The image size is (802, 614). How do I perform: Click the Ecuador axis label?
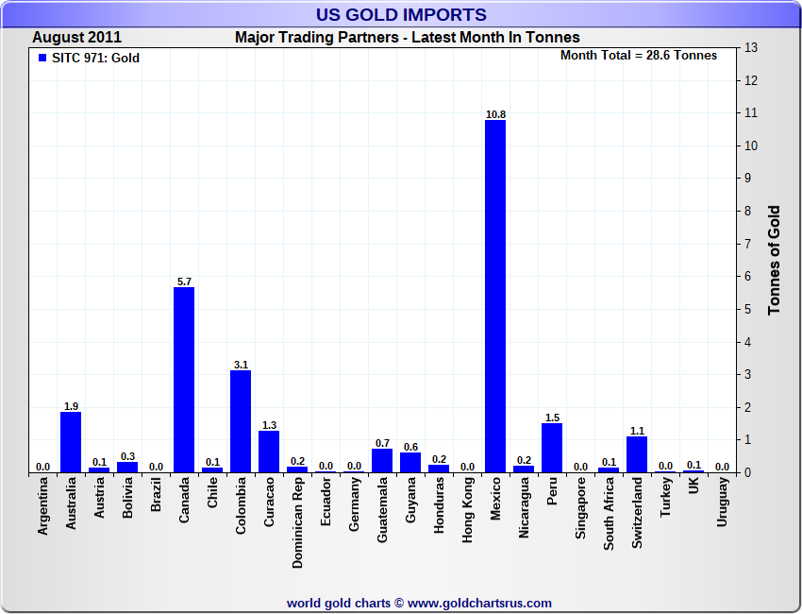(326, 502)
